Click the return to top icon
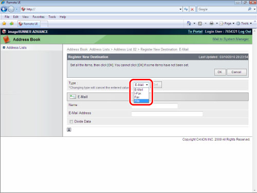Image resolution: width=257 pixels, height=193 pixels. tap(69, 130)
